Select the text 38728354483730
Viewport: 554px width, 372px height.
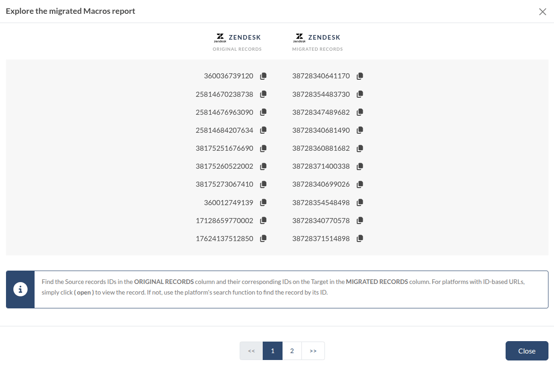coord(321,94)
